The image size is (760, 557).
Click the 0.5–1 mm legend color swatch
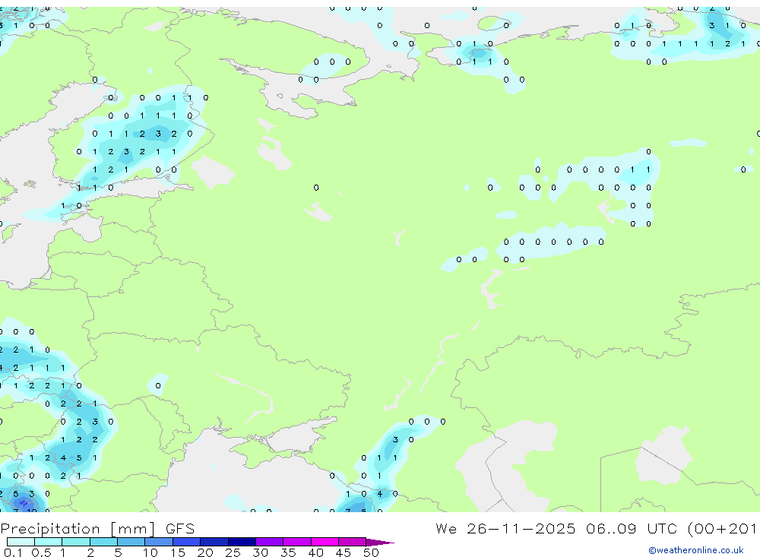pyautogui.click(x=49, y=542)
